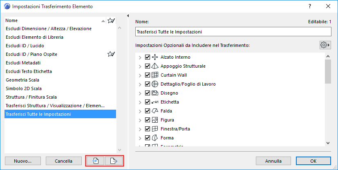
Task: Select Escludi Metadati in the list
Action: pos(23,63)
